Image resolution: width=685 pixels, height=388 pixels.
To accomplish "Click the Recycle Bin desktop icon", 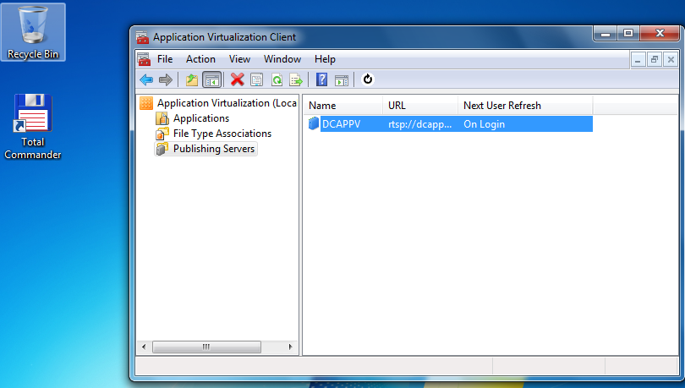I will pos(33,32).
